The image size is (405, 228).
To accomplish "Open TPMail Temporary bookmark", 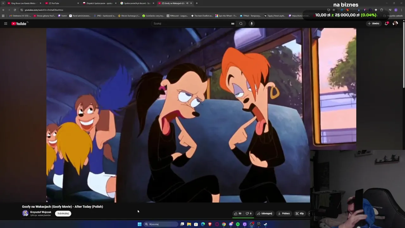I will click(251, 16).
